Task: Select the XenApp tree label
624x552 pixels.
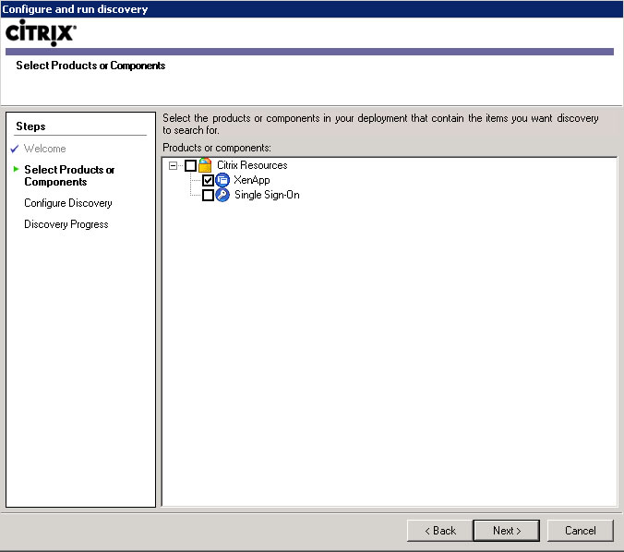Action: 251,180
